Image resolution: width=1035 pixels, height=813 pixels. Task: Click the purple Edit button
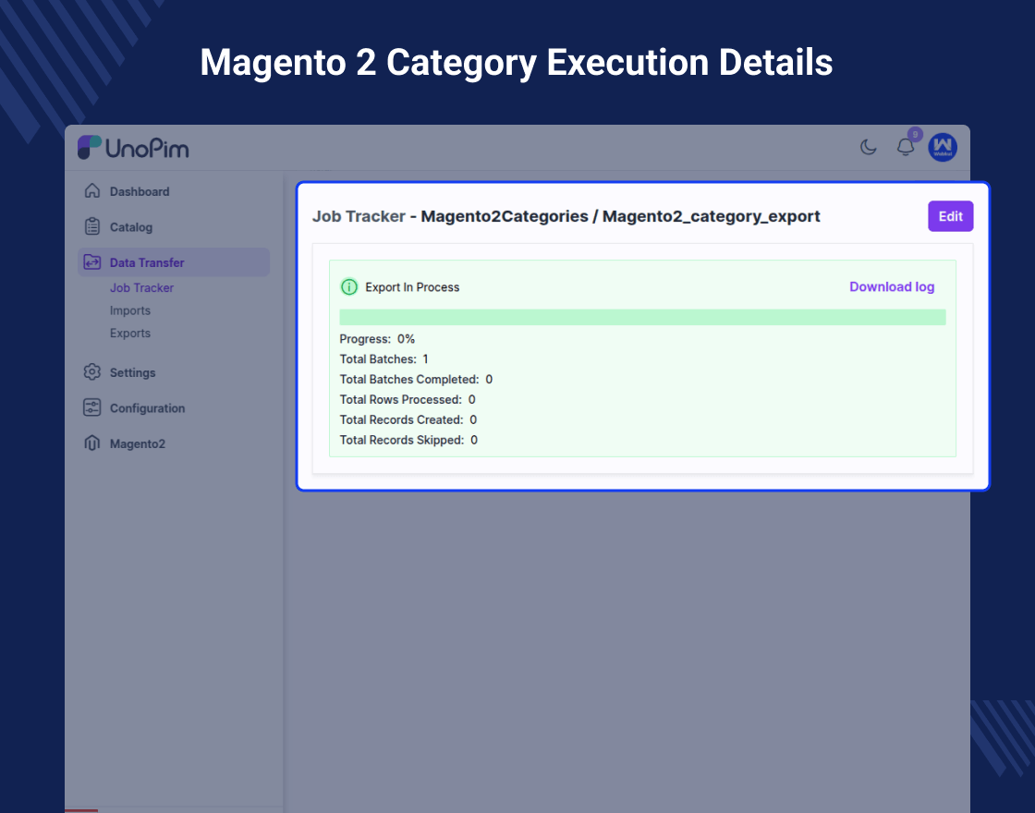pyautogui.click(x=951, y=216)
